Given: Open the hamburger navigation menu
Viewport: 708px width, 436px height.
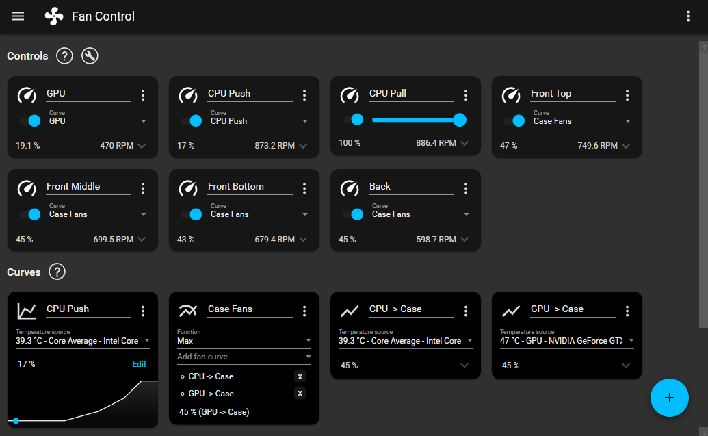Looking at the screenshot, I should point(17,16).
